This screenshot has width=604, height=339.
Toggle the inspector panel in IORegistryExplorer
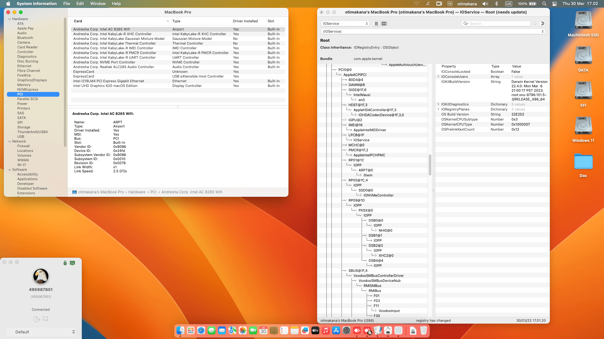(x=542, y=24)
